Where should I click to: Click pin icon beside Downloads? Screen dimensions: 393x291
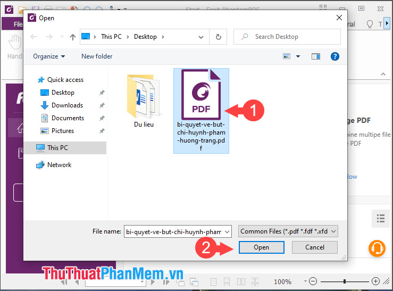(102, 105)
